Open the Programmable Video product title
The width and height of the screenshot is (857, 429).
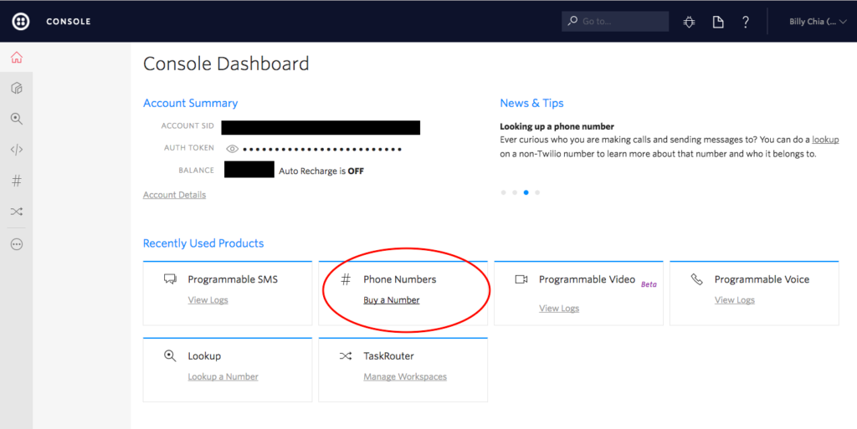click(x=587, y=279)
